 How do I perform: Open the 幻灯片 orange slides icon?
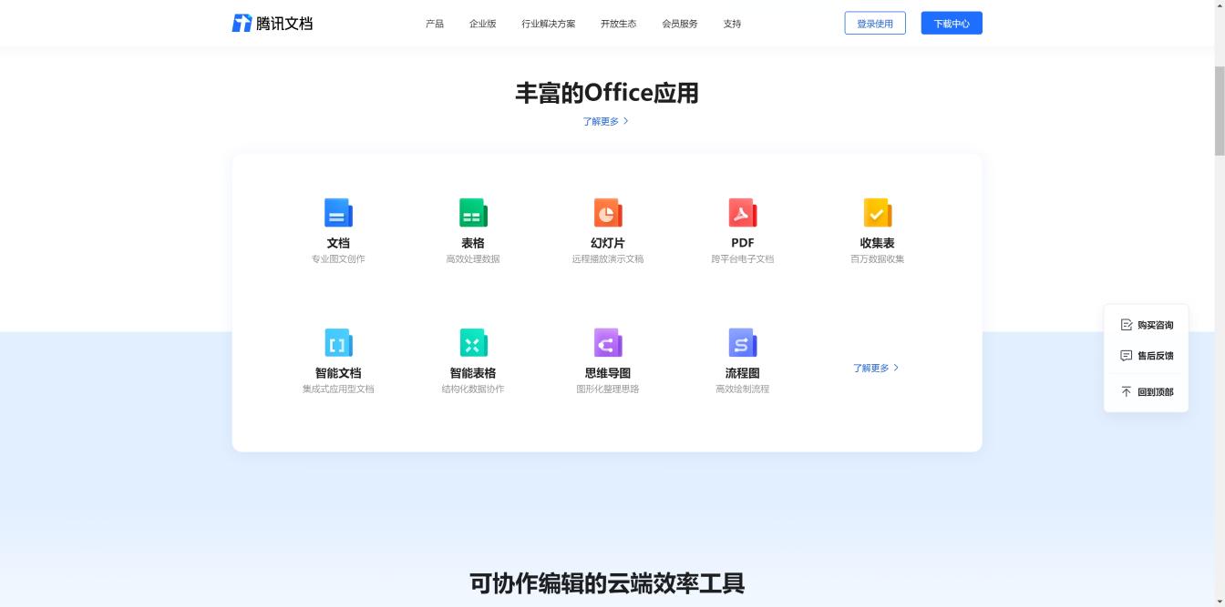click(x=608, y=213)
